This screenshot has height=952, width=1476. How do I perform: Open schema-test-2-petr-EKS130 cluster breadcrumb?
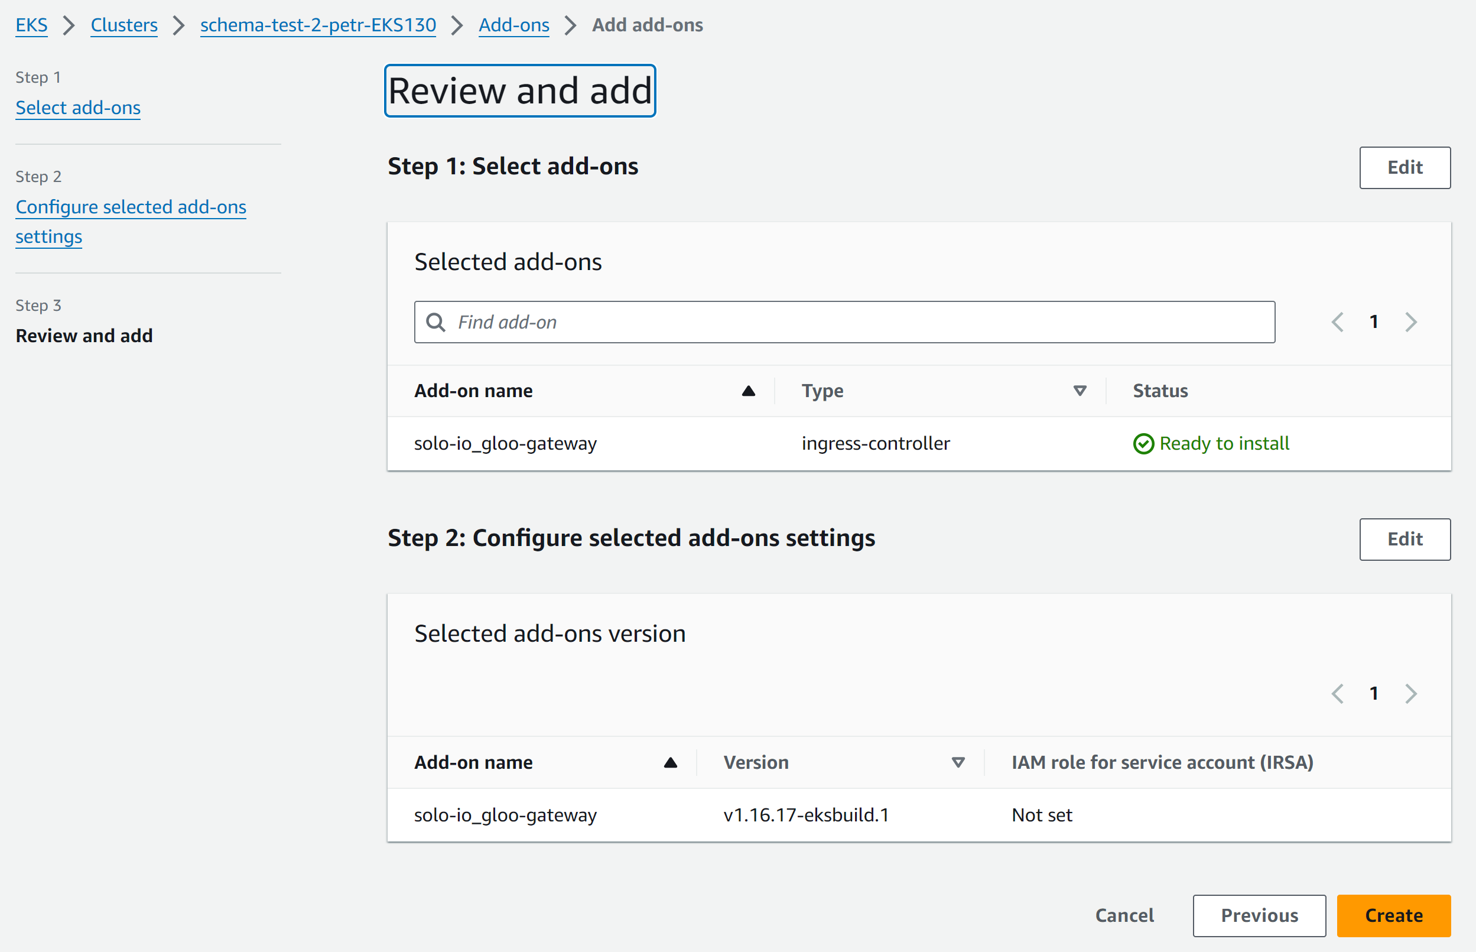[x=318, y=25]
